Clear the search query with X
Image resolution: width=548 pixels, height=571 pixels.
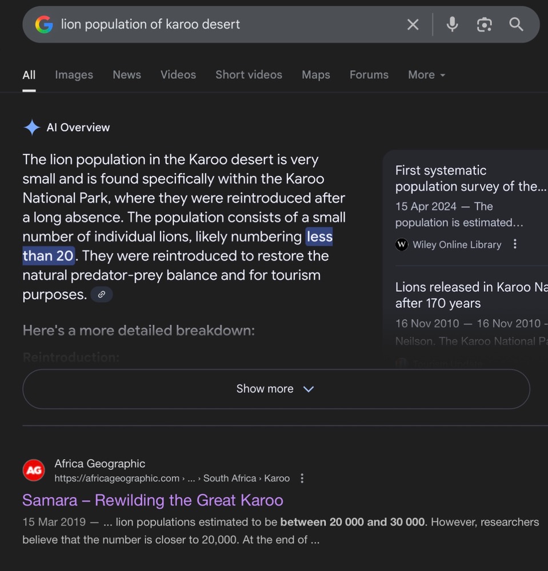[x=413, y=25]
